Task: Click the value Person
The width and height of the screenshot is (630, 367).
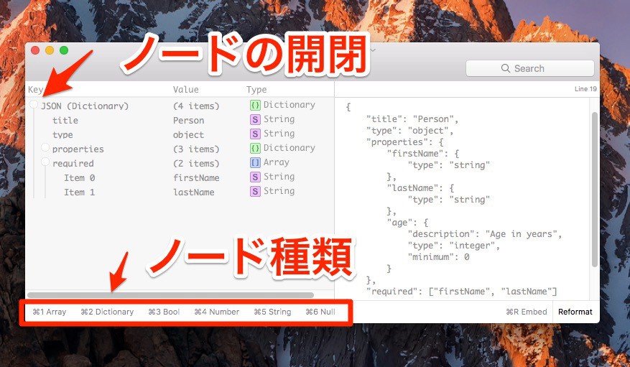Action: coord(188,121)
